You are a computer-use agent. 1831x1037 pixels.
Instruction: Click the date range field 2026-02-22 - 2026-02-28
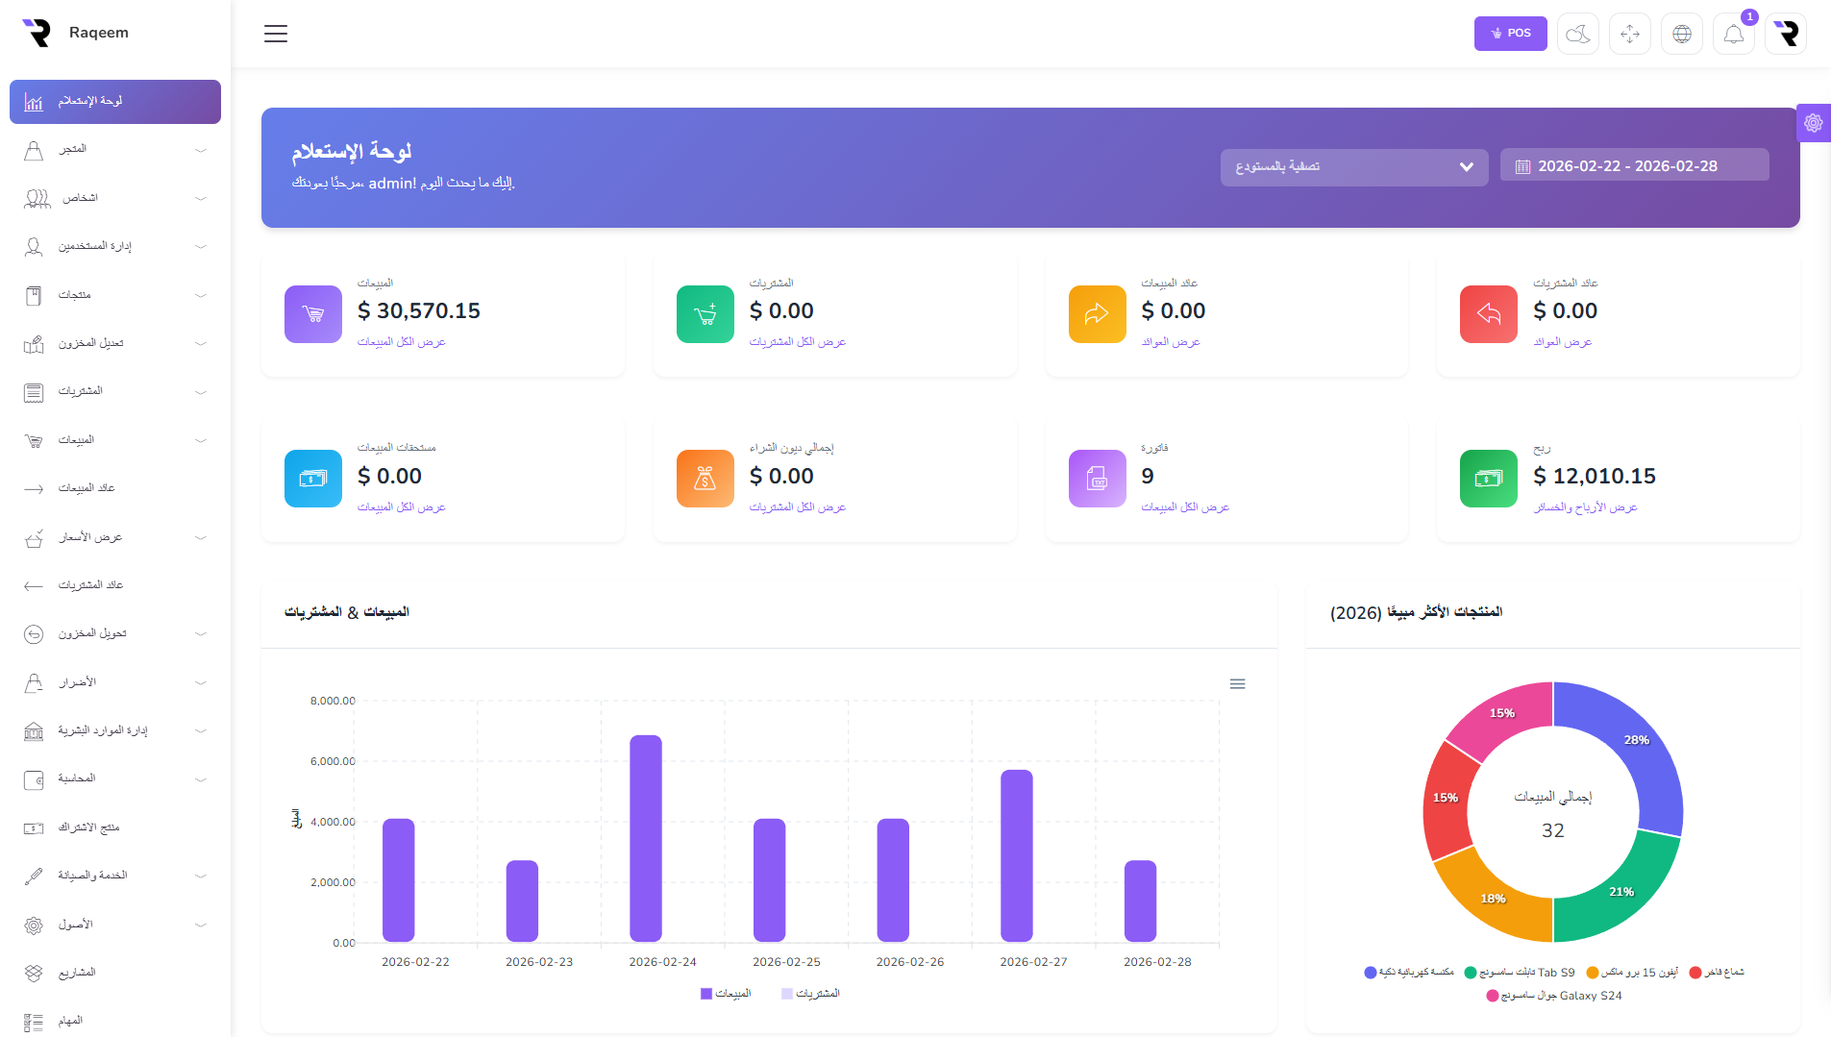1634,166
